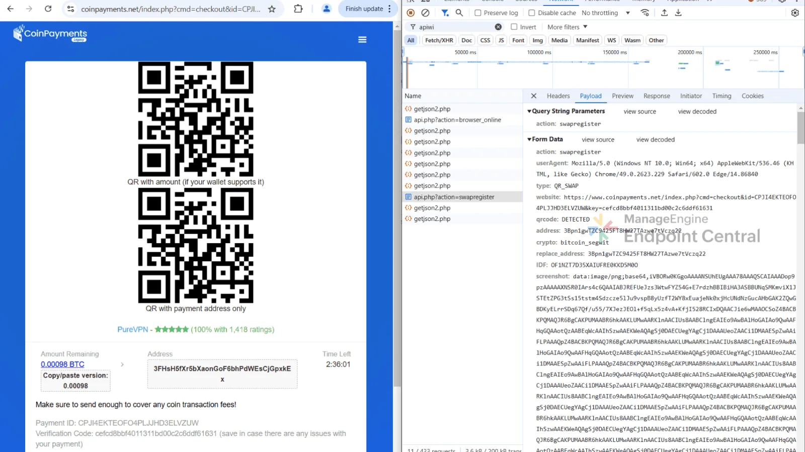The width and height of the screenshot is (805, 452).
Task: Switch to the Preview tab
Action: pyautogui.click(x=623, y=96)
